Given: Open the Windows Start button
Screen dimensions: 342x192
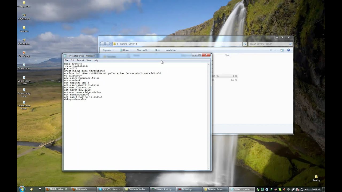Looking at the screenshot, I should [x=22, y=189].
